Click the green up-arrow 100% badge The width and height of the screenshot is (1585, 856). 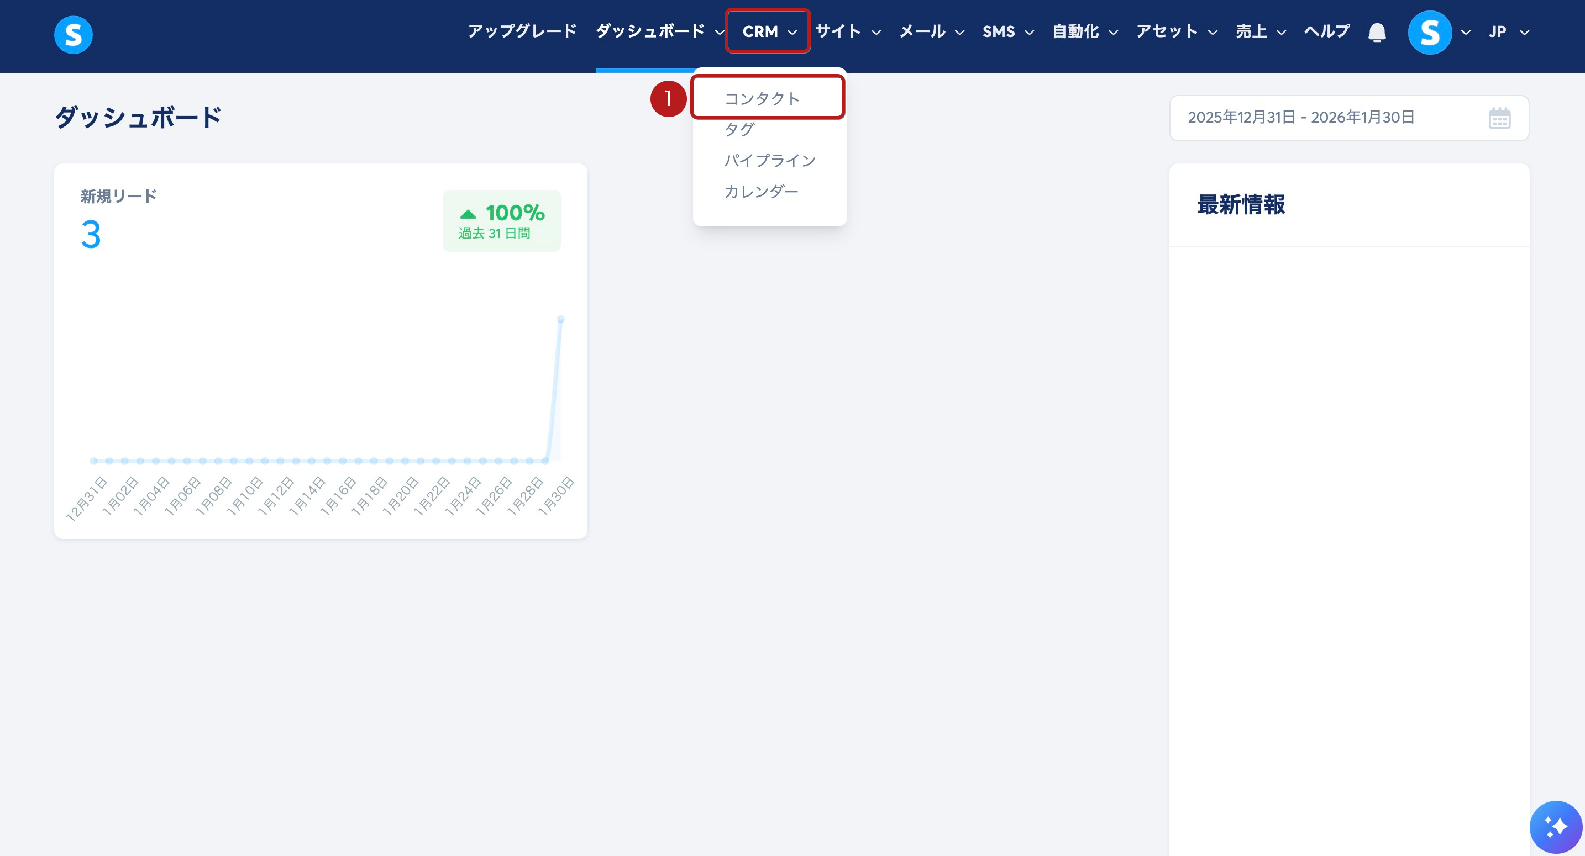501,221
